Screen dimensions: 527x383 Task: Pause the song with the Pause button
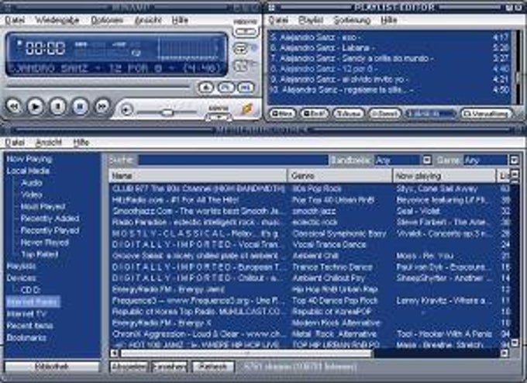pos(58,106)
